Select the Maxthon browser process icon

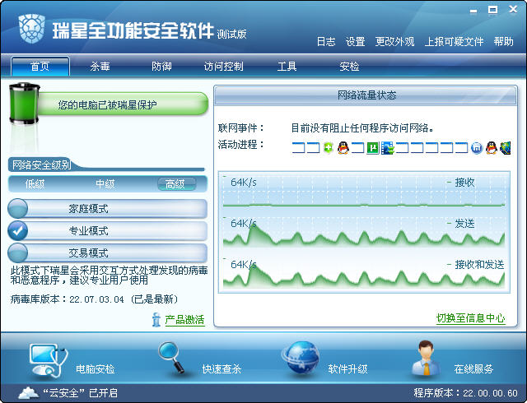point(477,148)
